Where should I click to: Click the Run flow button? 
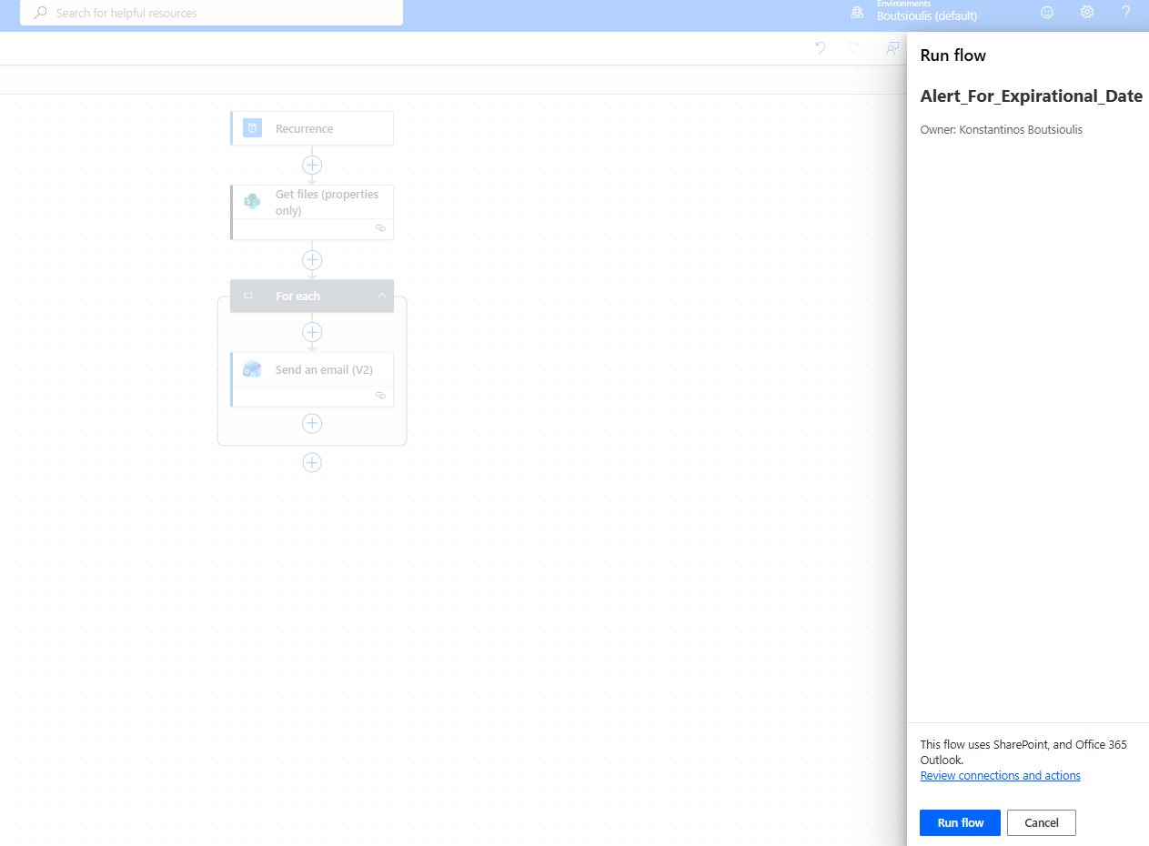(x=960, y=822)
